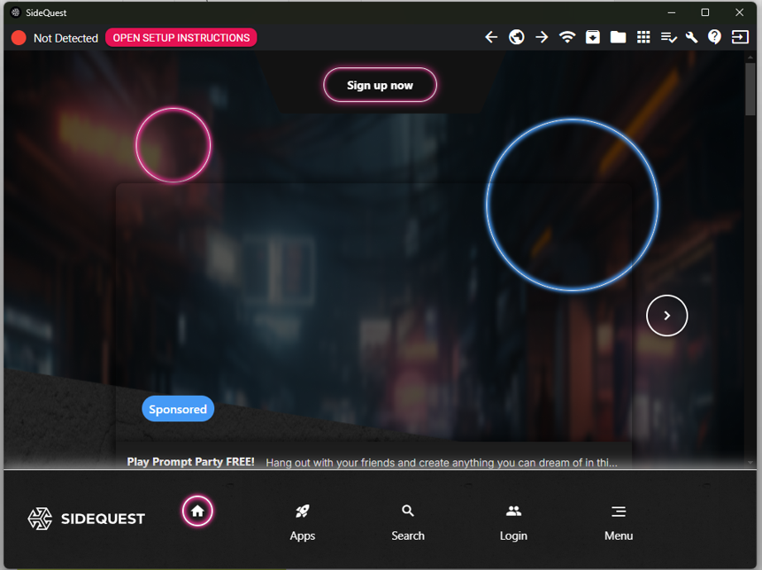The width and height of the screenshot is (762, 570).
Task: Minimize the SideQuest window
Action: point(671,12)
